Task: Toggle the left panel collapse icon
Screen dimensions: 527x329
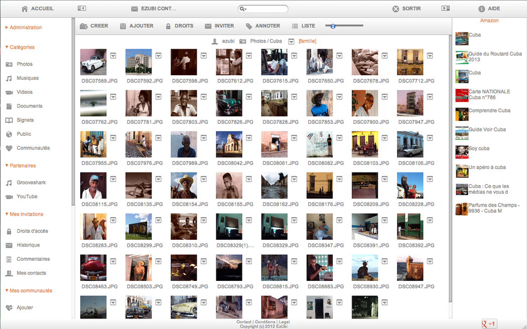Action: pyautogui.click(x=82, y=9)
